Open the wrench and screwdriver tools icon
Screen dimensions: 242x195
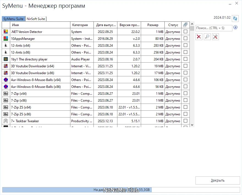pyautogui.click(x=215, y=37)
